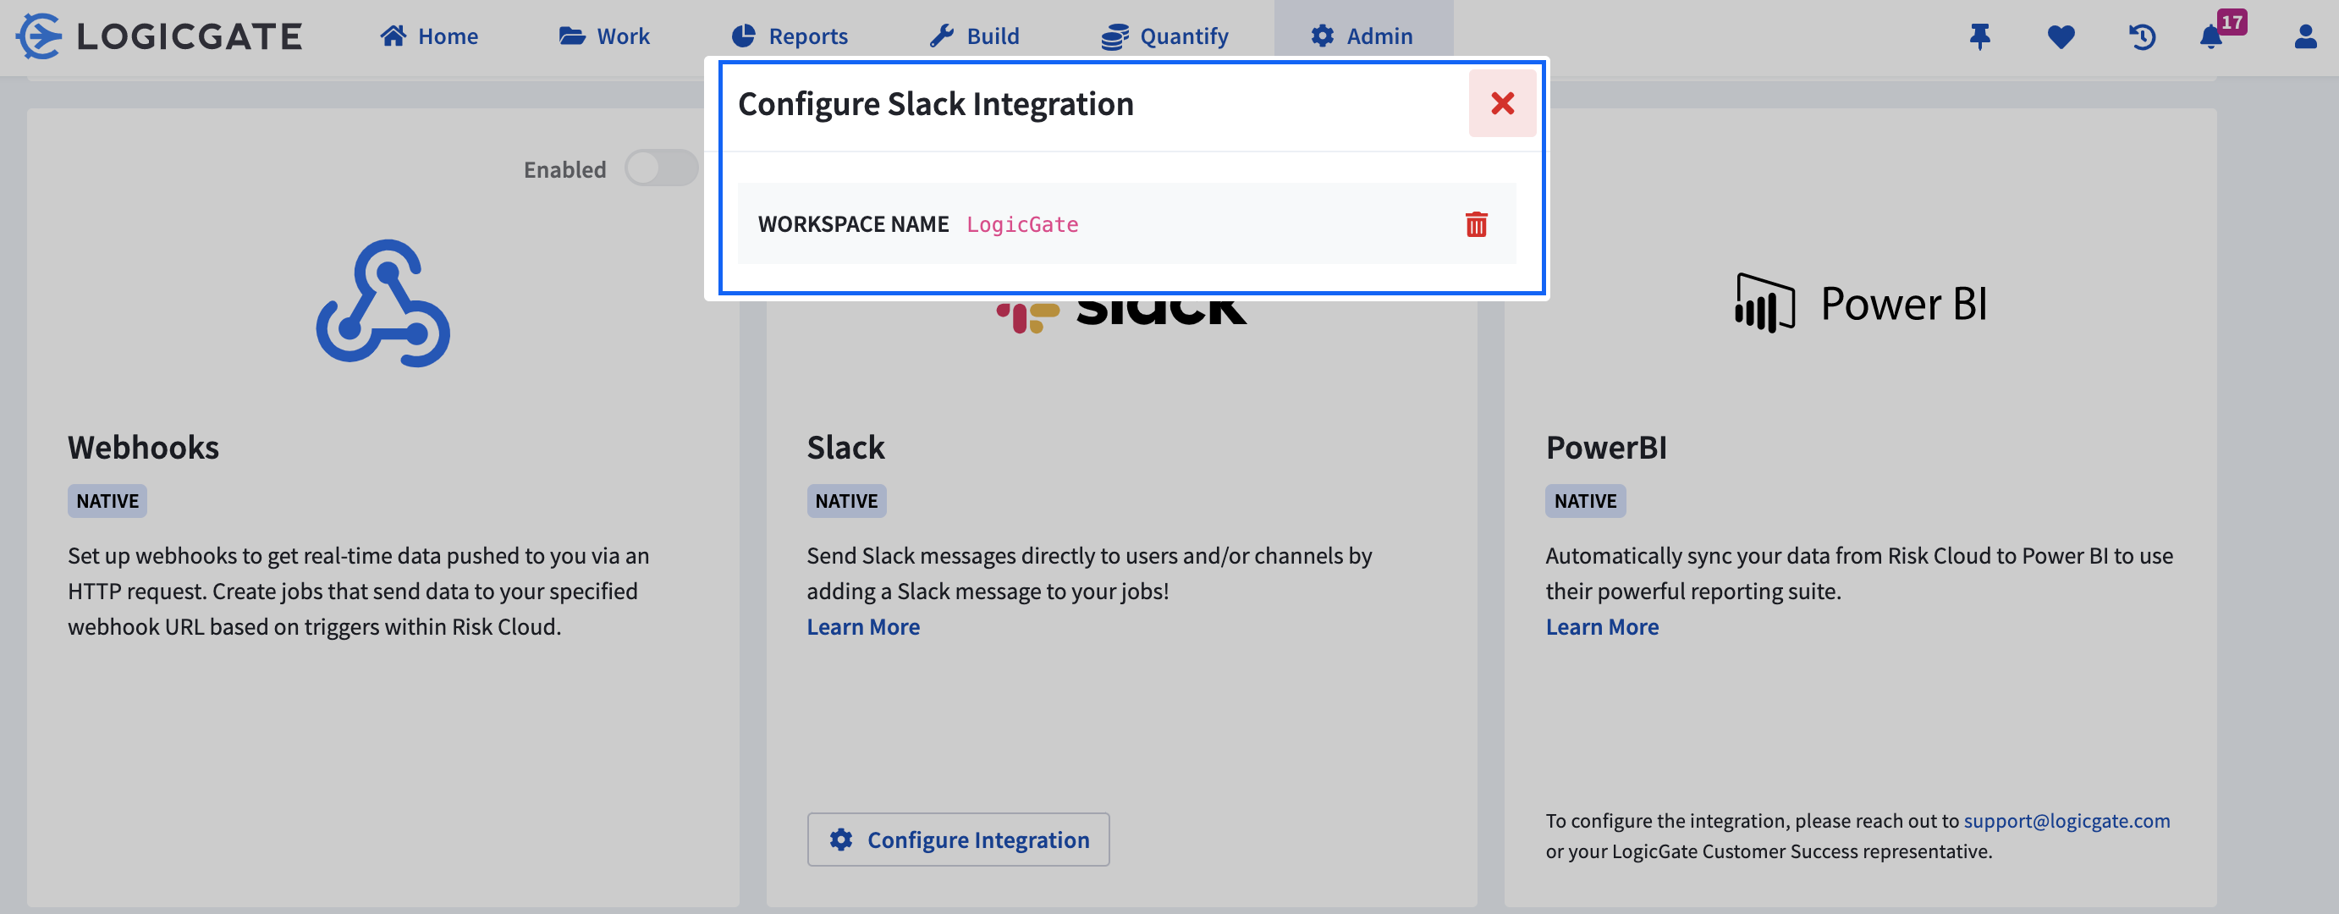The image size is (2339, 914).
Task: Delete the LogicGate workspace with trash icon
Action: [x=1476, y=224]
